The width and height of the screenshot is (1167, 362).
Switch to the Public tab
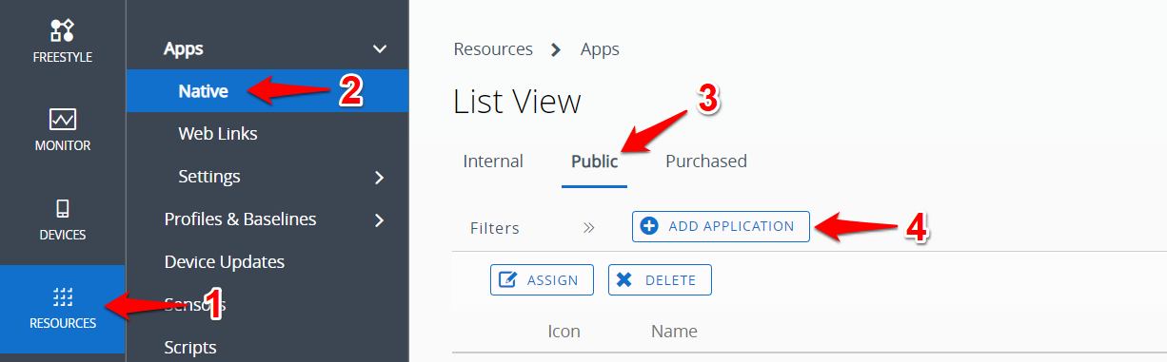(595, 161)
